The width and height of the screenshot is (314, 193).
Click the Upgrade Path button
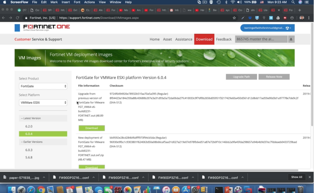coord(241,77)
